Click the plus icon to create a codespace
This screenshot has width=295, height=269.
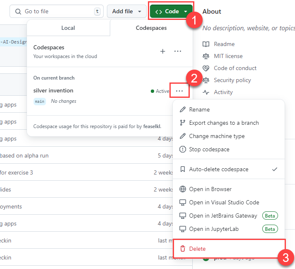pyautogui.click(x=163, y=51)
